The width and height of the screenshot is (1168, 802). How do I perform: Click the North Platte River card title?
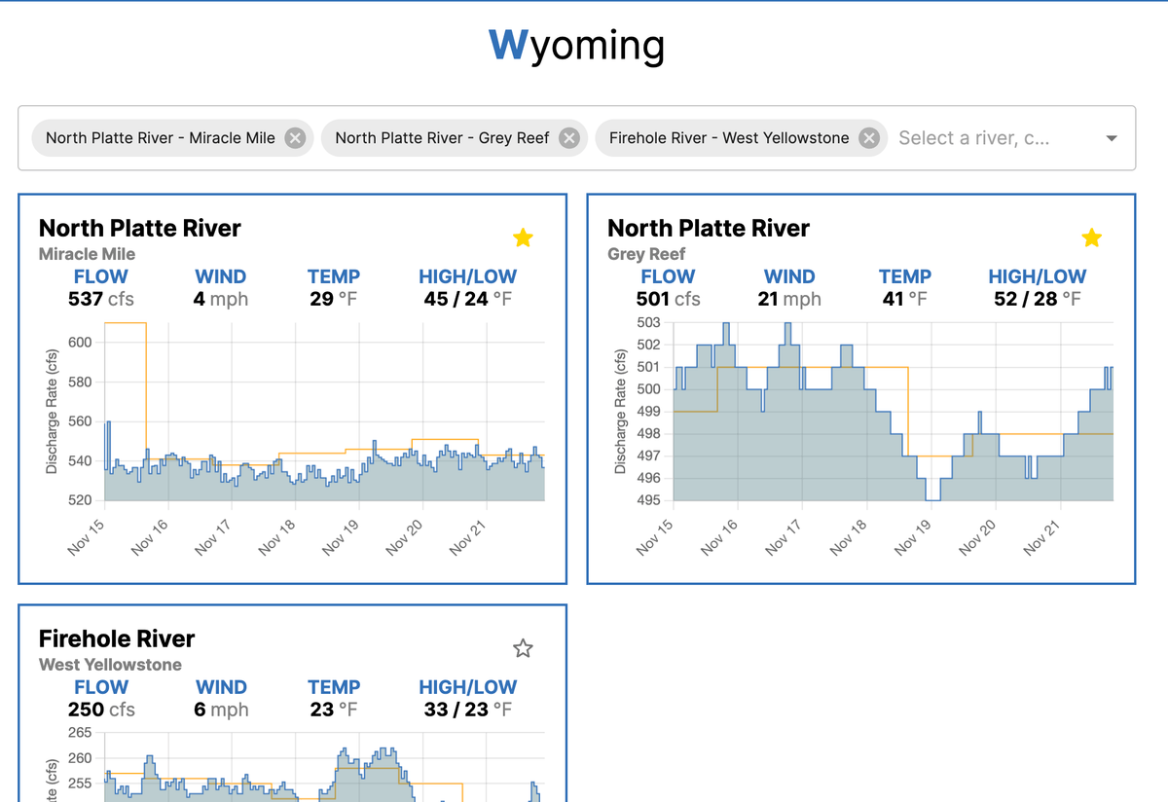click(x=139, y=228)
